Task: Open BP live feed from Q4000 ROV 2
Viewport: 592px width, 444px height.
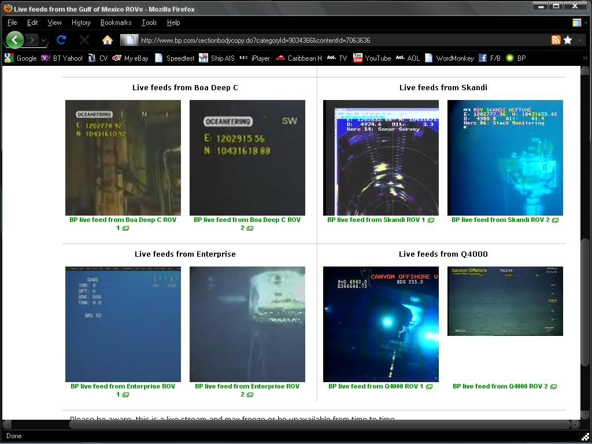Action: pos(504,386)
